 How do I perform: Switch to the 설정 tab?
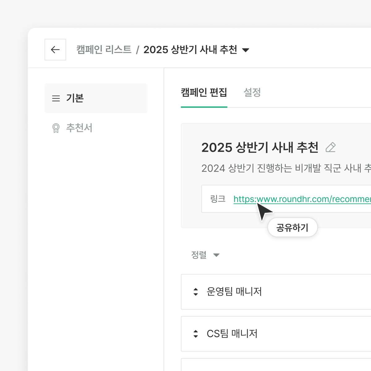(252, 92)
